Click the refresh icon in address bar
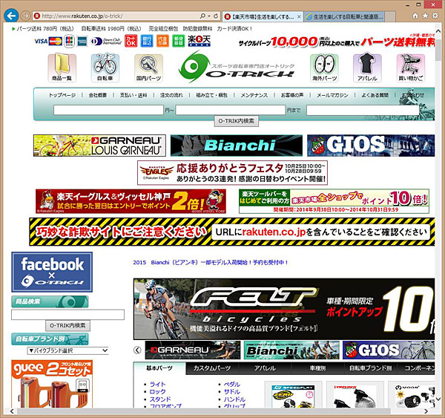Viewport: 445px width, 418px height. click(x=216, y=16)
